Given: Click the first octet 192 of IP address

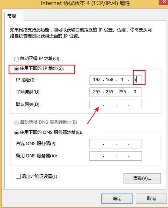Looking at the screenshot, I should (x=97, y=80).
